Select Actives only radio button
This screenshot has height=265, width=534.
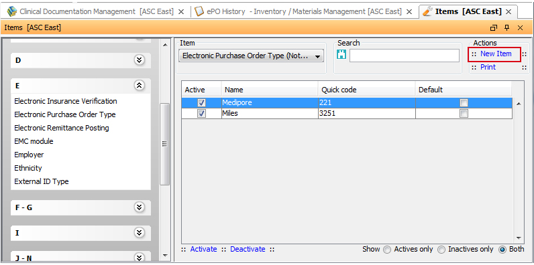387,250
